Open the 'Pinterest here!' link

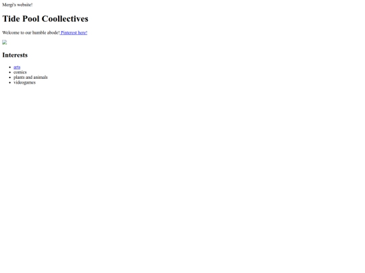pos(74,33)
